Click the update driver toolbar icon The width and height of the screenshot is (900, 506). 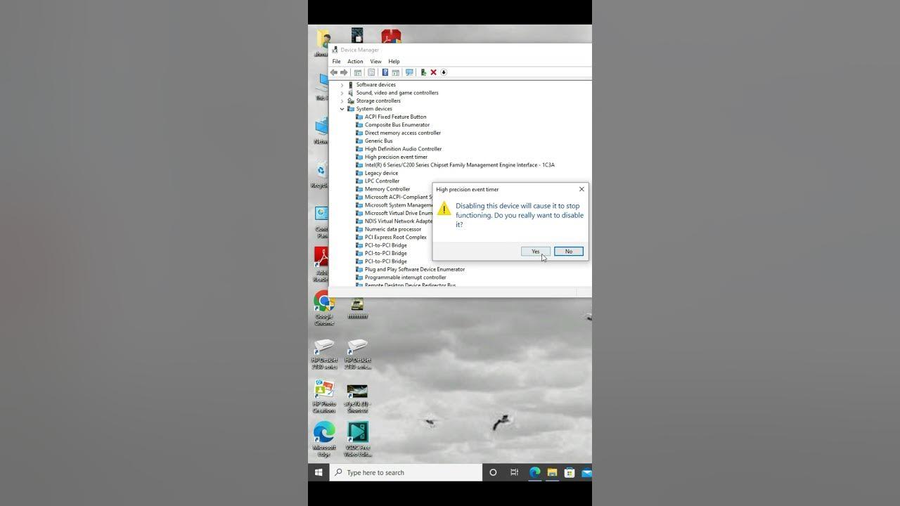(x=423, y=72)
